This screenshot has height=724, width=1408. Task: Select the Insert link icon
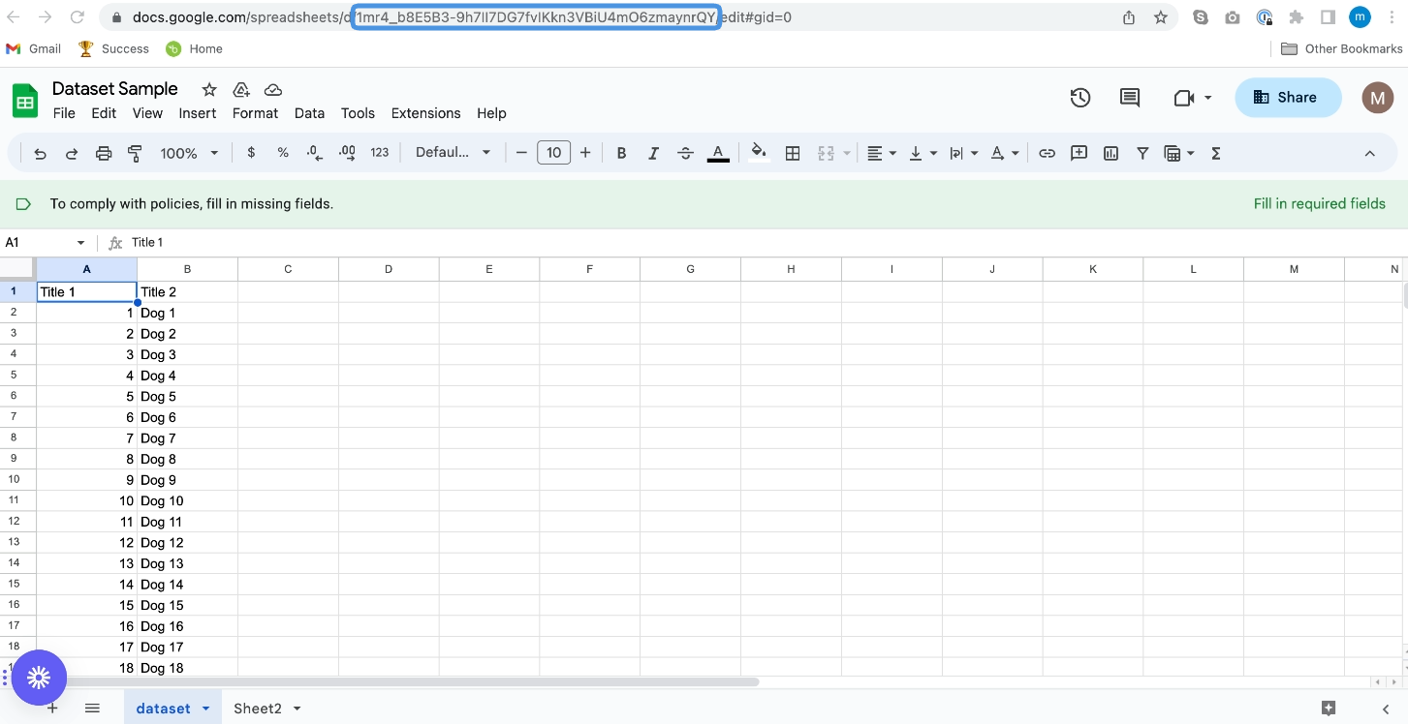[x=1047, y=152]
